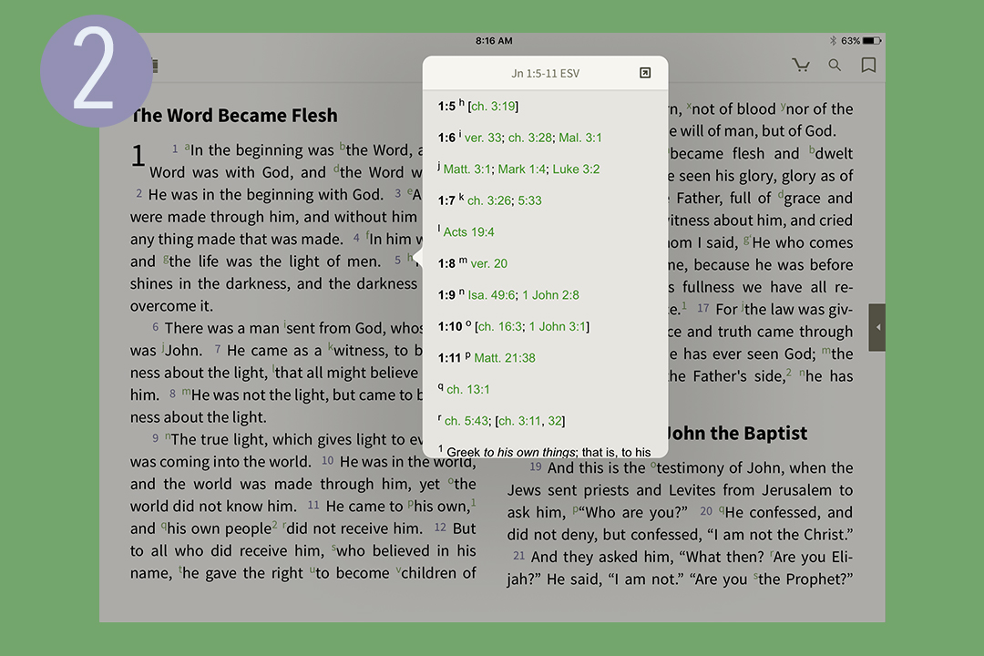Screen dimensions: 984x656
Task: Open the 5:33 reference link
Action: tap(529, 200)
